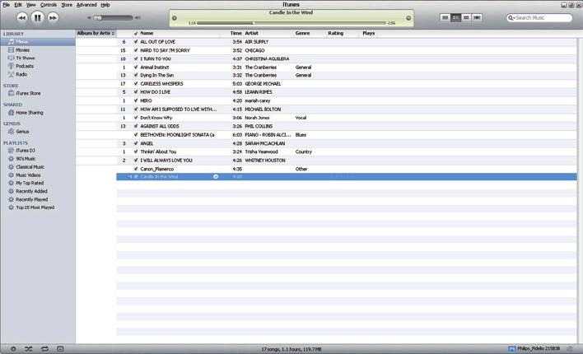Image resolution: width=583 pixels, height=354 pixels.
Task: Open the iTunes DJ playlist
Action: pos(26,151)
